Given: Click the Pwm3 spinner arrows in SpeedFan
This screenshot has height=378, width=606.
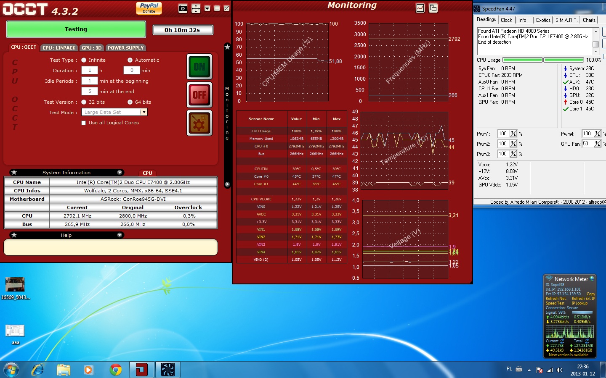Looking at the screenshot, I should [x=513, y=154].
